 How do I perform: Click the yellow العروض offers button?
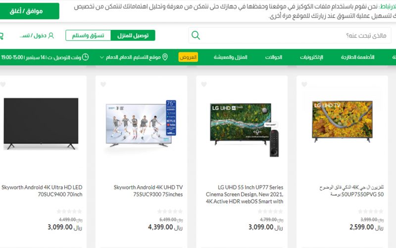(188, 57)
